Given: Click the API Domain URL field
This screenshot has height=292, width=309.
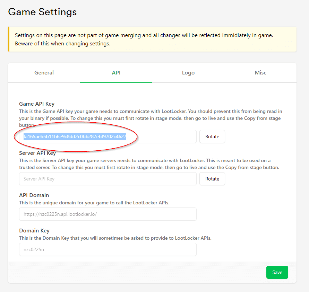Looking at the screenshot, I should click(x=108, y=214).
